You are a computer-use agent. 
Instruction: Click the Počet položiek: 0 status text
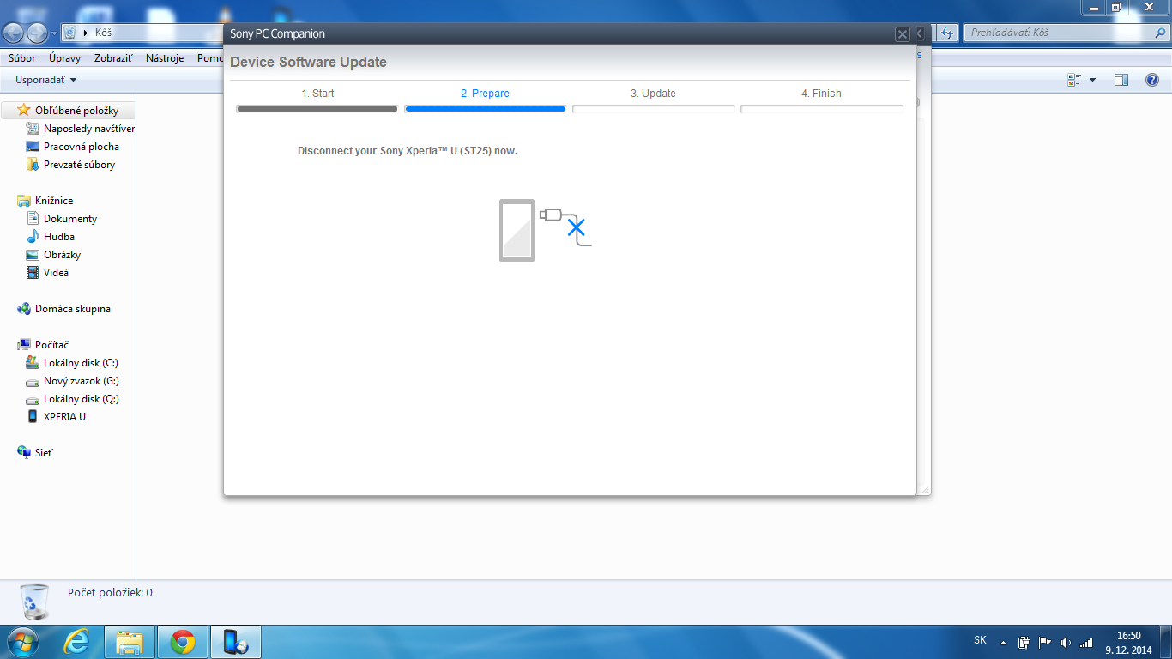pyautogui.click(x=110, y=593)
